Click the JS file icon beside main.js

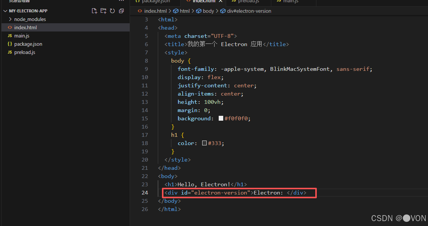click(10, 36)
